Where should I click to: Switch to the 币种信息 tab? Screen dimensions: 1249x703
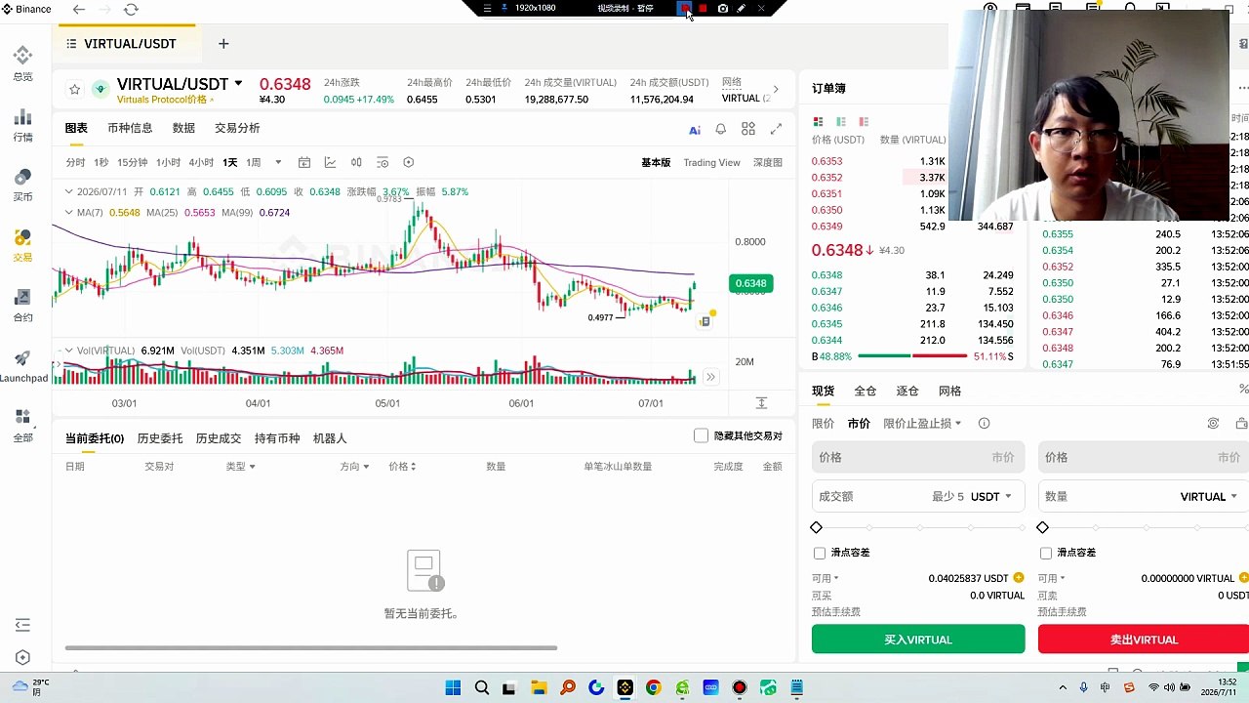click(130, 128)
